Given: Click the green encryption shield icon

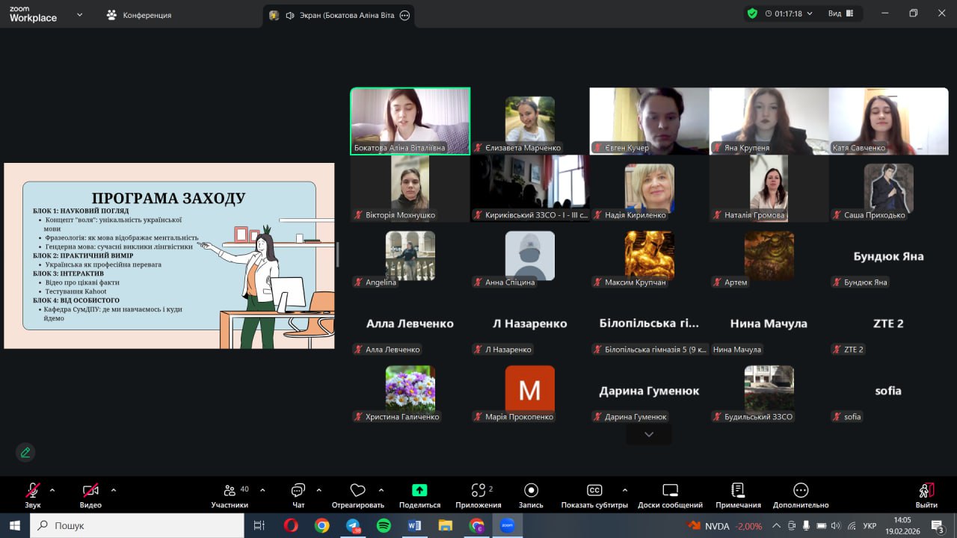Looking at the screenshot, I should [752, 13].
